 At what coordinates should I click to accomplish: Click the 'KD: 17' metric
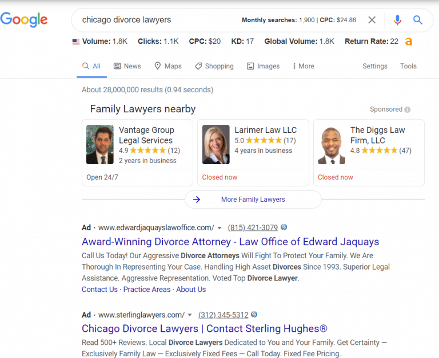pos(242,42)
